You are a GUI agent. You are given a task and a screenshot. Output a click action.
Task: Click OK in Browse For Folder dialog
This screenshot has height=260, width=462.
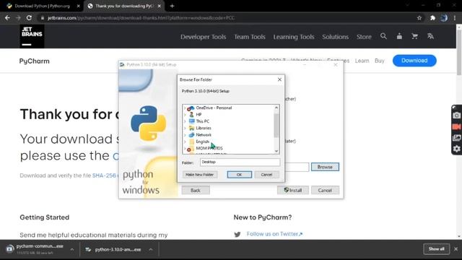click(x=239, y=175)
